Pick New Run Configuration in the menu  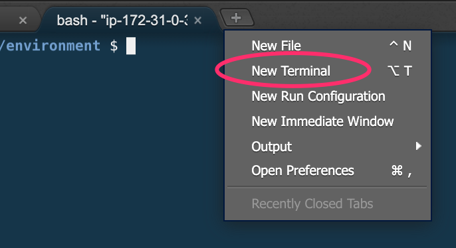click(328, 96)
